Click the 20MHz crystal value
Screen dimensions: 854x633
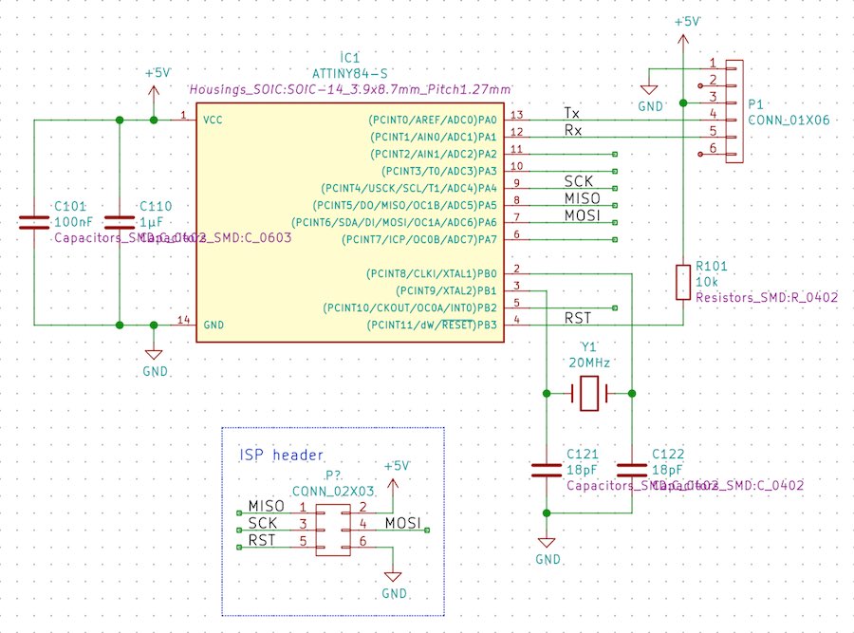589,363
